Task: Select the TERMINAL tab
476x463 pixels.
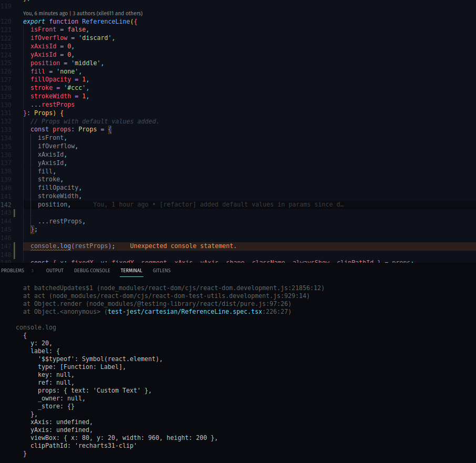Action: (x=131, y=271)
